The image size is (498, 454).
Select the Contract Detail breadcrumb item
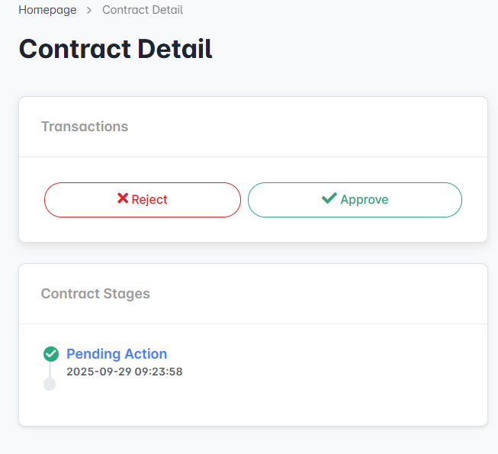[143, 11]
